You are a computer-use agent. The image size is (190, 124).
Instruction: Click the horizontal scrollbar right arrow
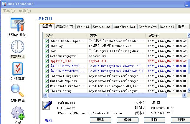[x=184, y=95]
